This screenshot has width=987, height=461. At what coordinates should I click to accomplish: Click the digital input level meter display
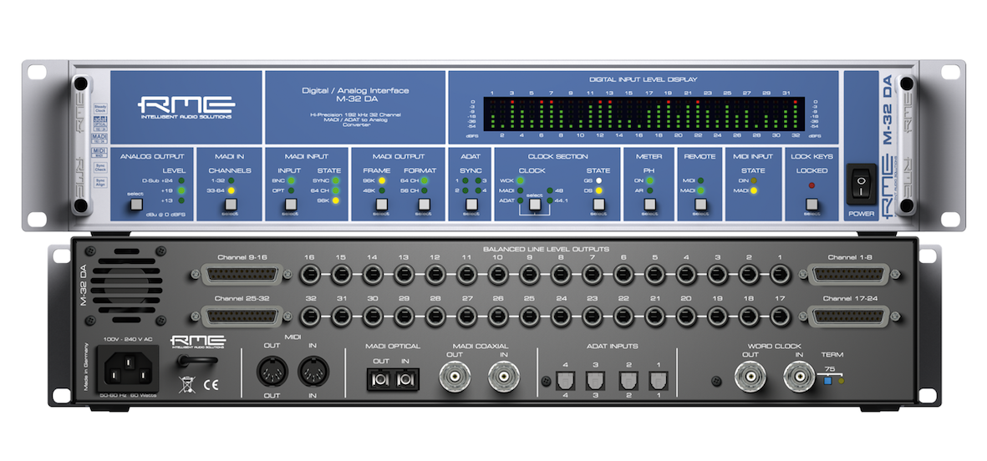coord(644,114)
